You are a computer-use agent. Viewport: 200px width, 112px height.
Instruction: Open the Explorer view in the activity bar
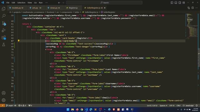(x=3, y=9)
